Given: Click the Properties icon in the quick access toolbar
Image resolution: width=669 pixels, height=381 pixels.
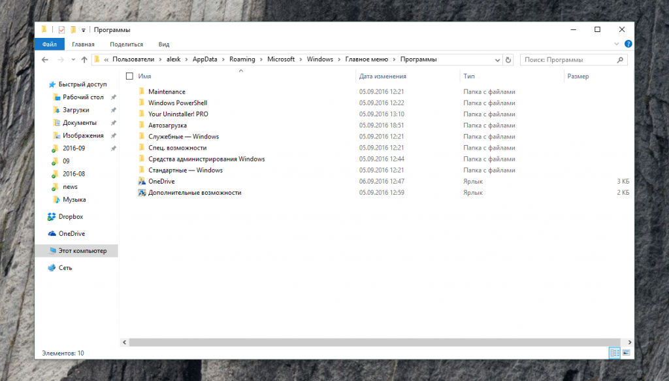Looking at the screenshot, I should tap(61, 29).
